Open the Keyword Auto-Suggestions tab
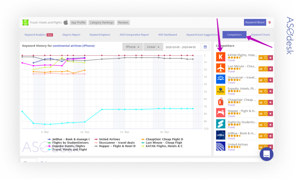This screenshot has width=307, height=179. pos(202,35)
